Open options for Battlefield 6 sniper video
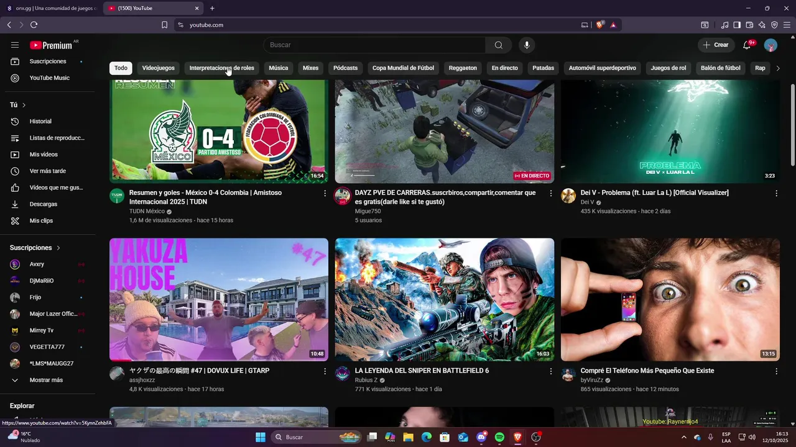 coord(550,371)
